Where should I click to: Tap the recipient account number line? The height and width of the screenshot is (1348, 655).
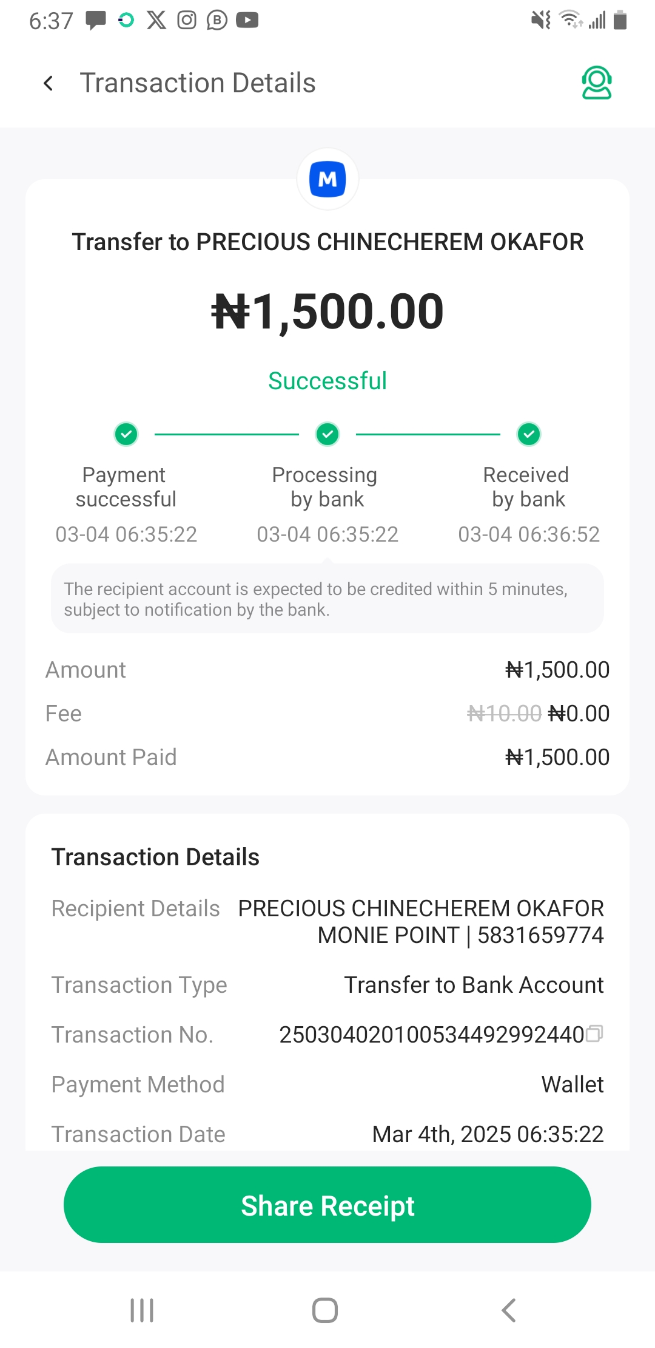[x=461, y=935]
